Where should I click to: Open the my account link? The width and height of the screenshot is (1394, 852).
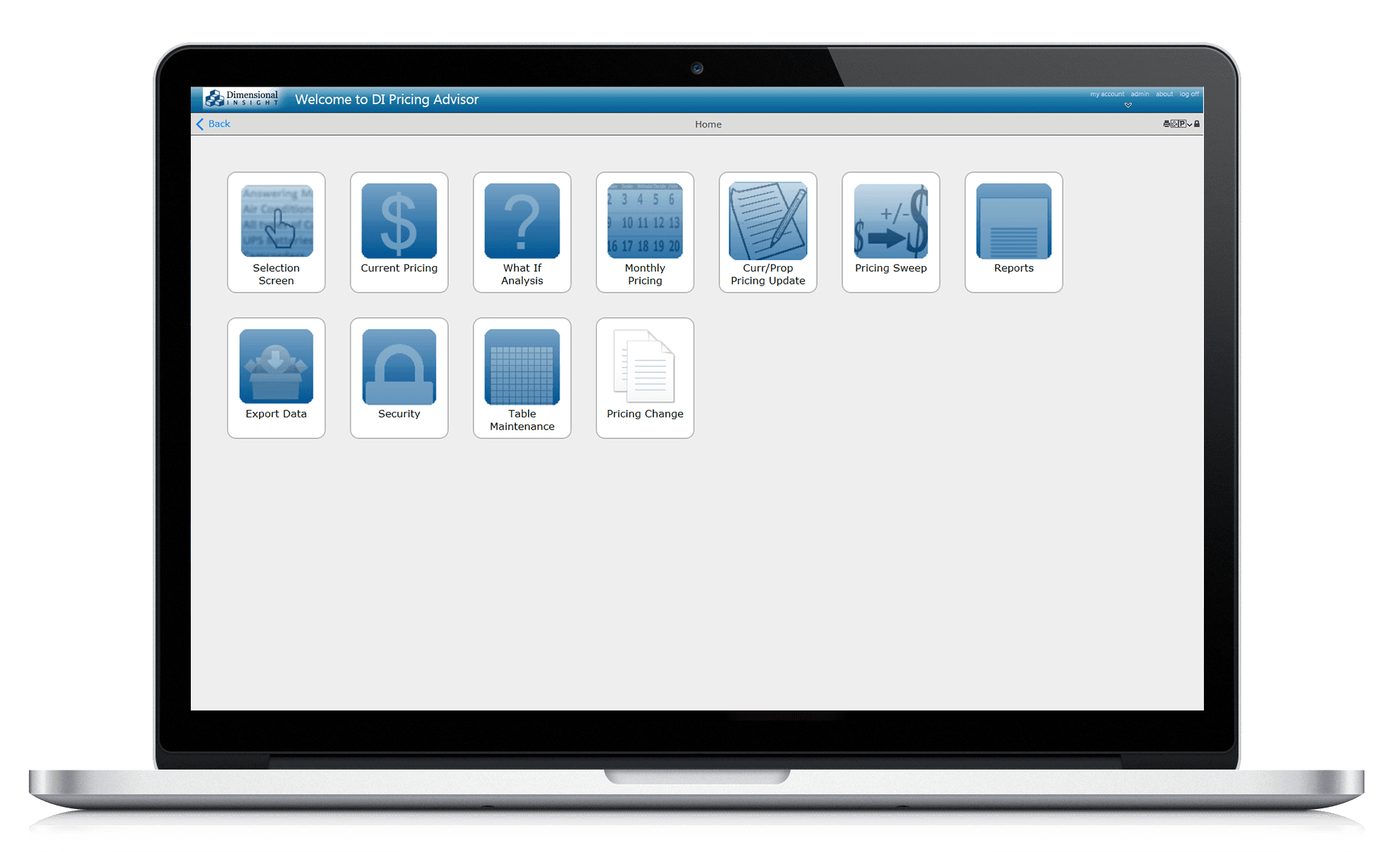[1107, 94]
